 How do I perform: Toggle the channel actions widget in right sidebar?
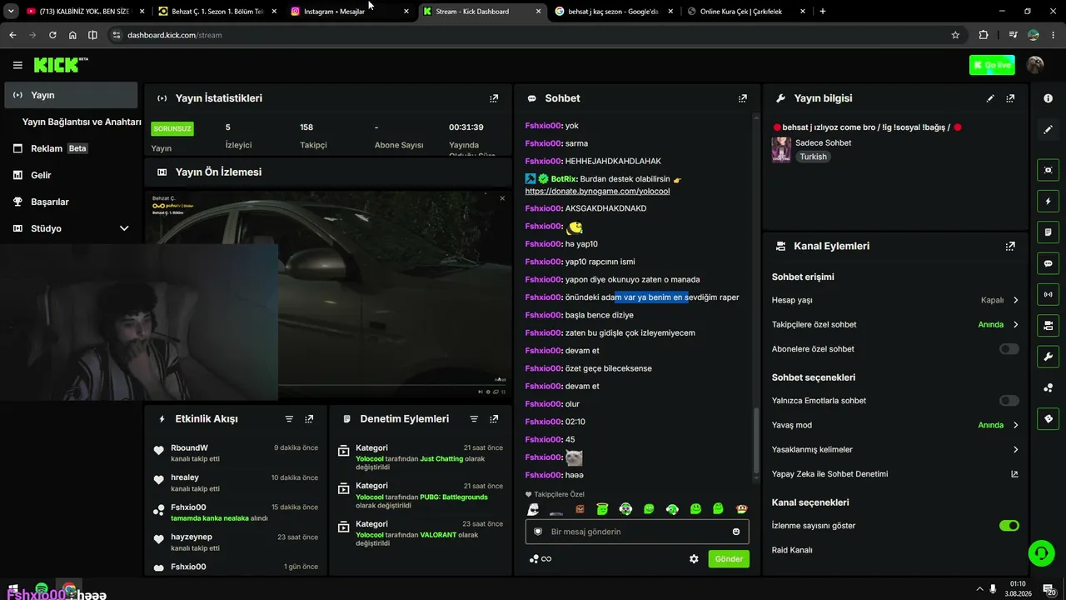[1048, 325]
